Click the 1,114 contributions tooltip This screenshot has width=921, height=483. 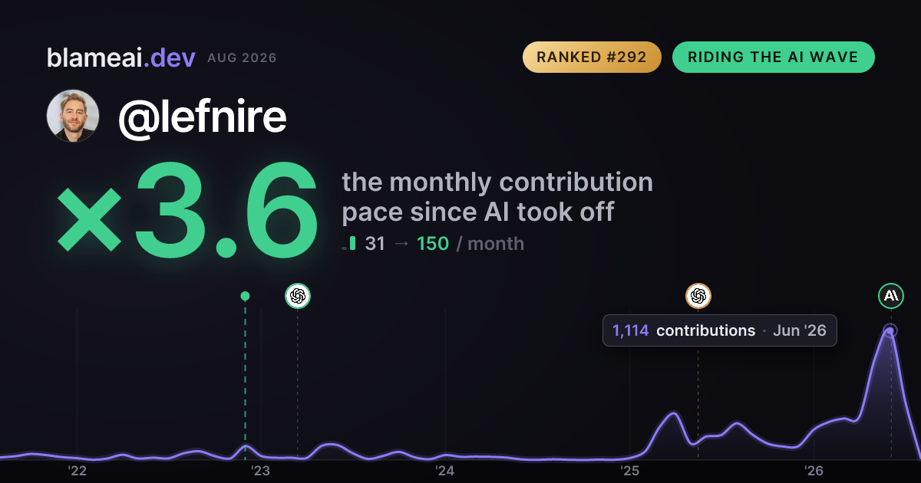click(719, 330)
